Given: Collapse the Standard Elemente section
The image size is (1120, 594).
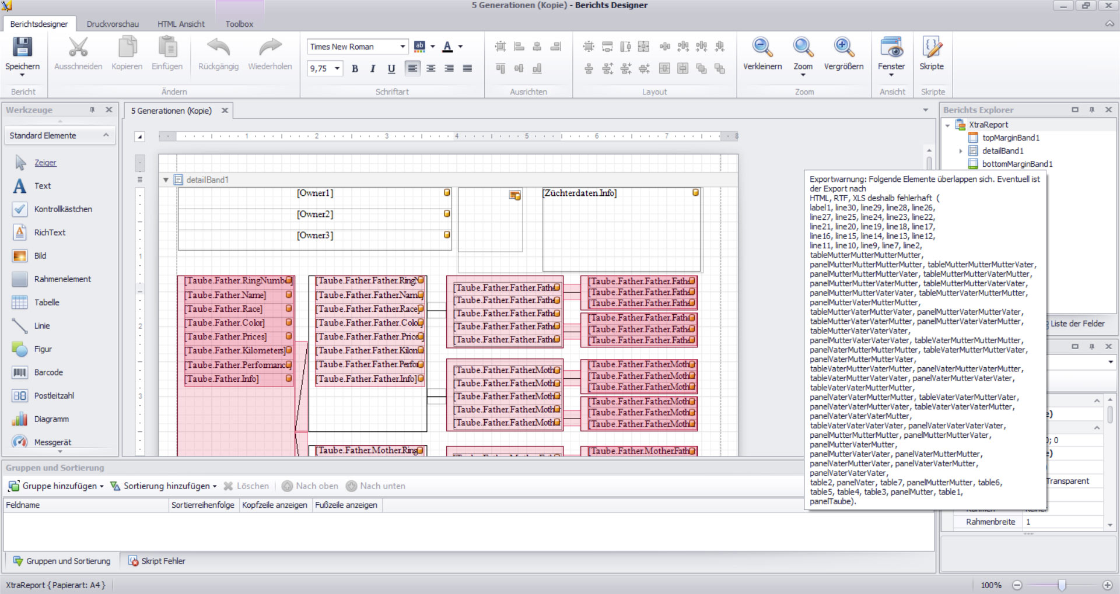Looking at the screenshot, I should 106,135.
